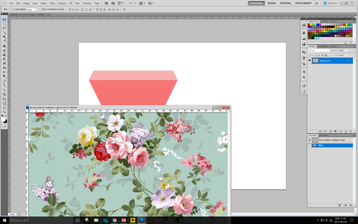Pick the red swatch in Swatches panel
Image resolution: width=358 pixels, height=224 pixels.
point(310,25)
